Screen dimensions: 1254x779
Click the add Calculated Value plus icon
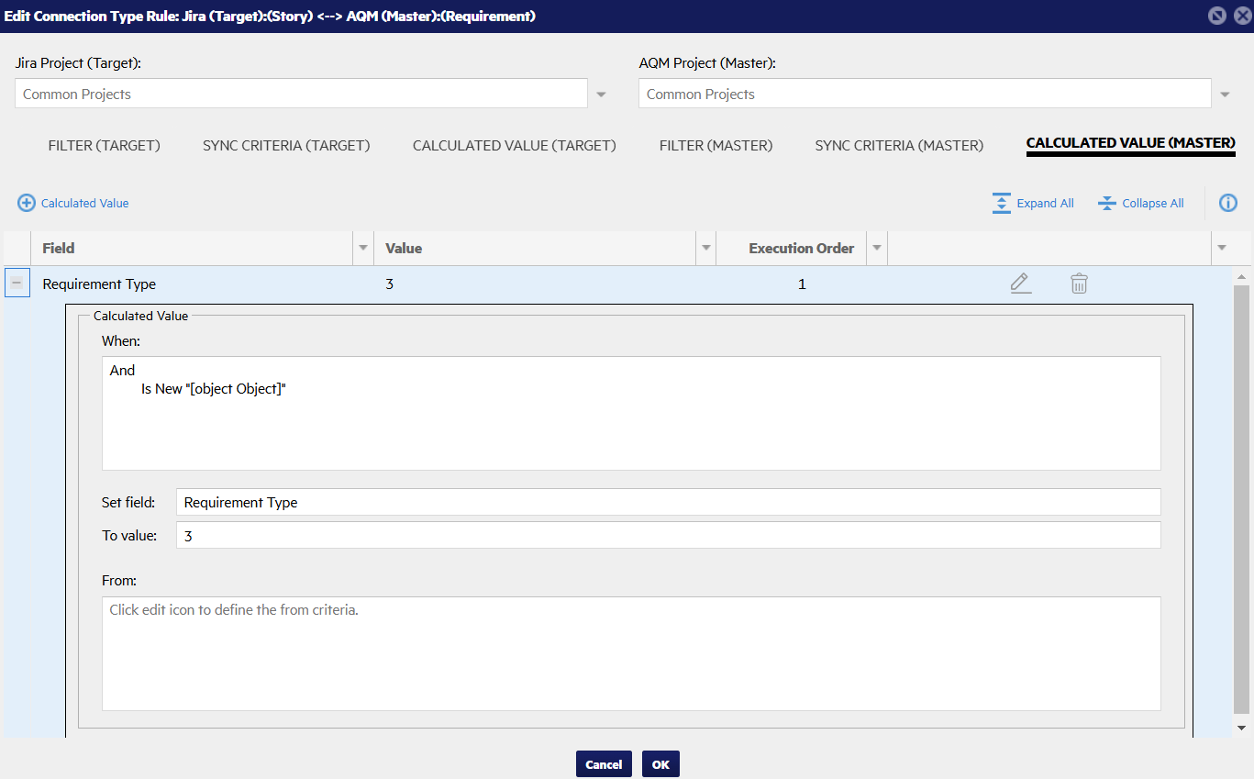pyautogui.click(x=27, y=203)
